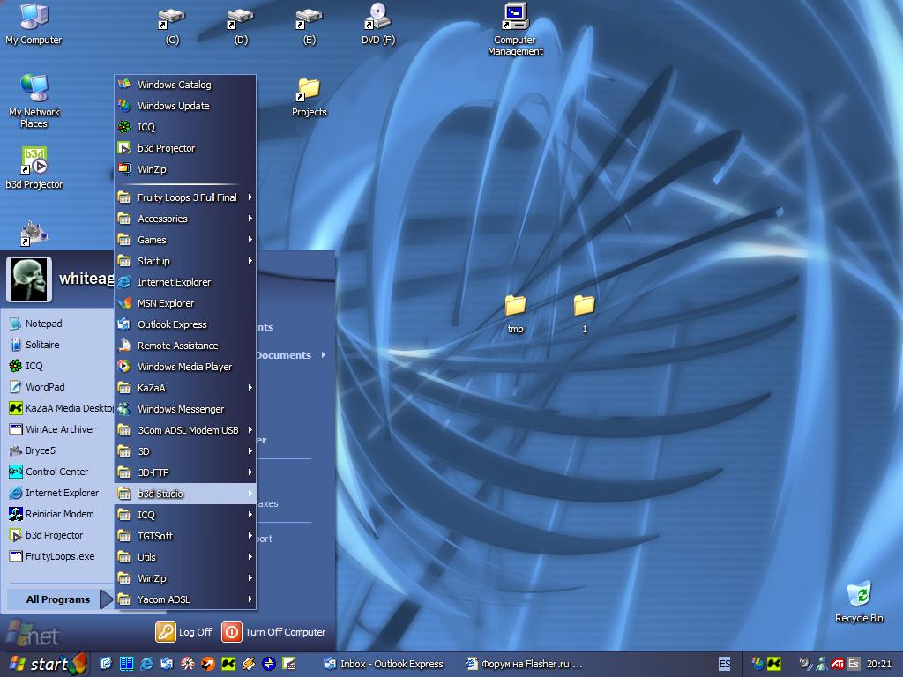The image size is (903, 677).
Task: Launch ICQ from top of programs menu
Action: [185, 127]
